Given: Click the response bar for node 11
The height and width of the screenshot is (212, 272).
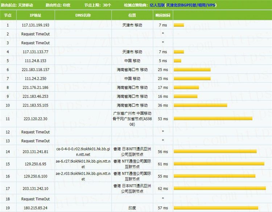Looking at the screenshot, I should click(213, 119).
